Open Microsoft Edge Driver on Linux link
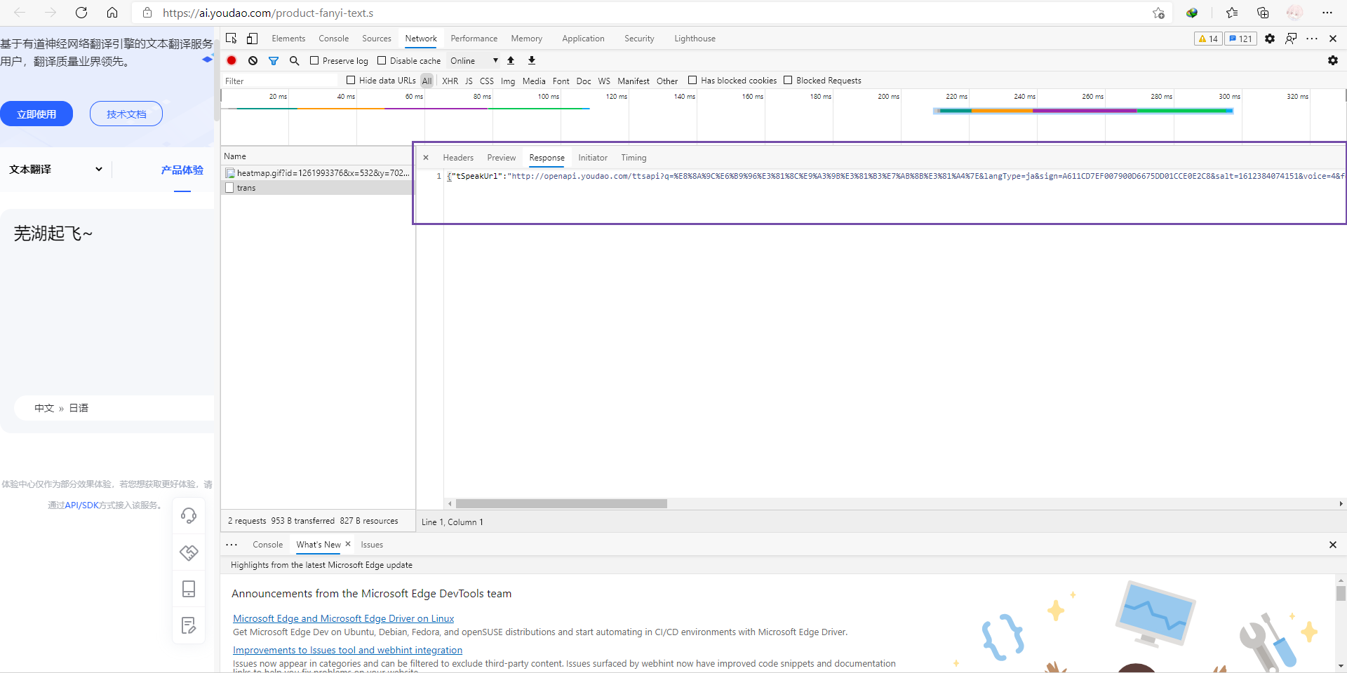The image size is (1347, 673). coord(343,618)
